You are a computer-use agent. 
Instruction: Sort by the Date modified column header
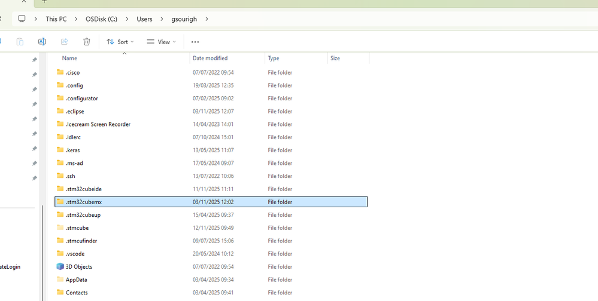(x=210, y=58)
